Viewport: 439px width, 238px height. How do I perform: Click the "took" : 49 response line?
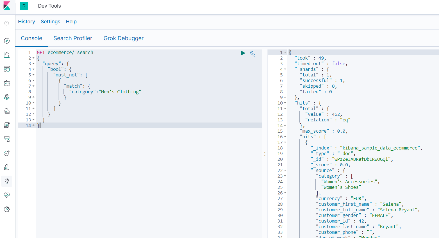click(x=310, y=58)
